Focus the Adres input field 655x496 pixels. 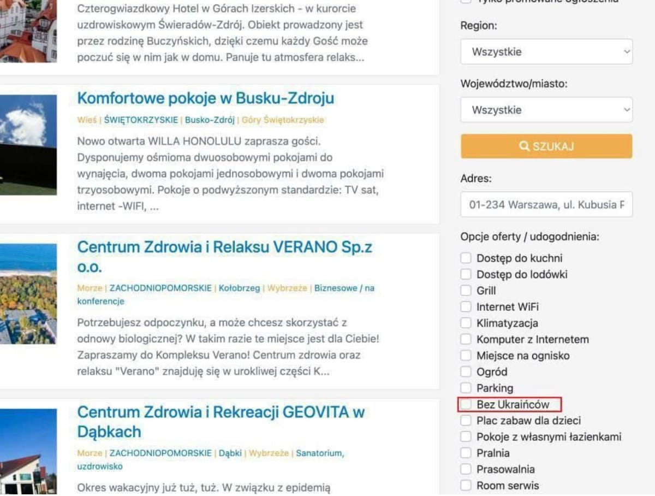(546, 205)
